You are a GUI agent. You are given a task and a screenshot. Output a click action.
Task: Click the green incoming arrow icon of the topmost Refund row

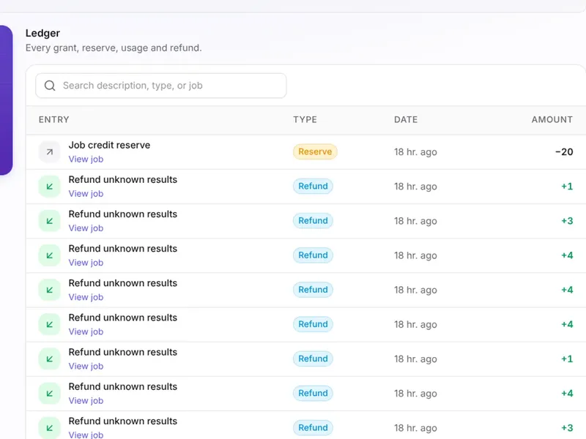(x=49, y=187)
